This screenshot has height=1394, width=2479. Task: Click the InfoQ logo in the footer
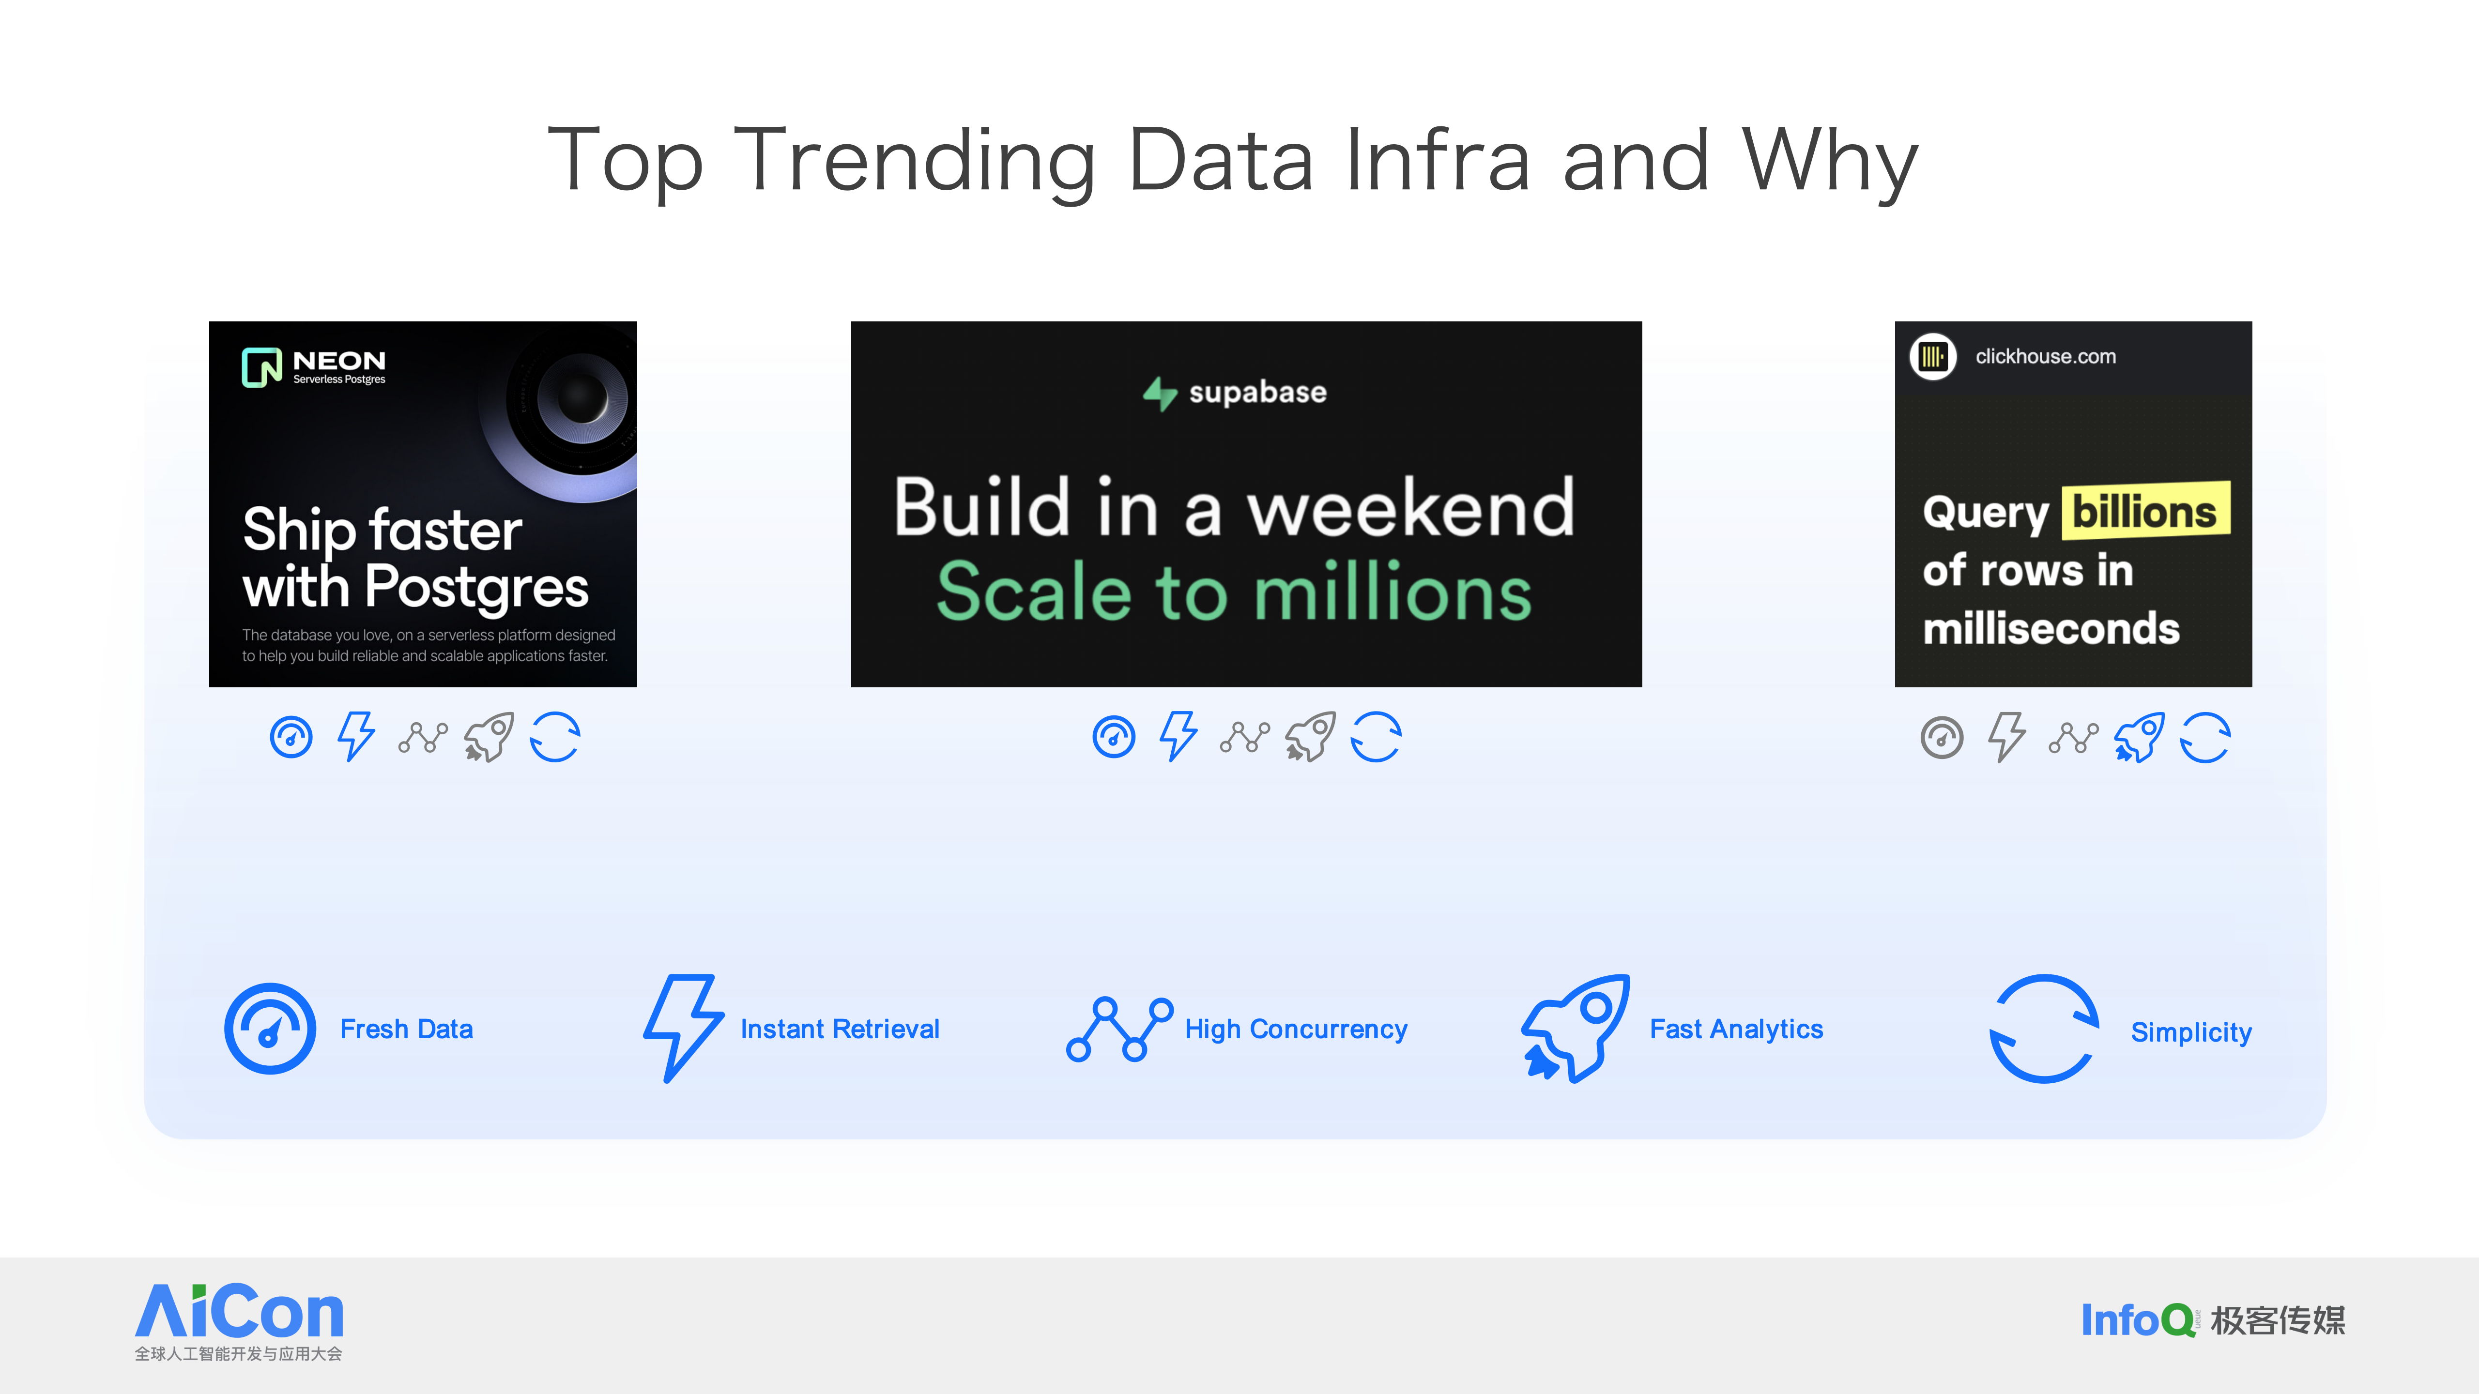pos(2138,1320)
